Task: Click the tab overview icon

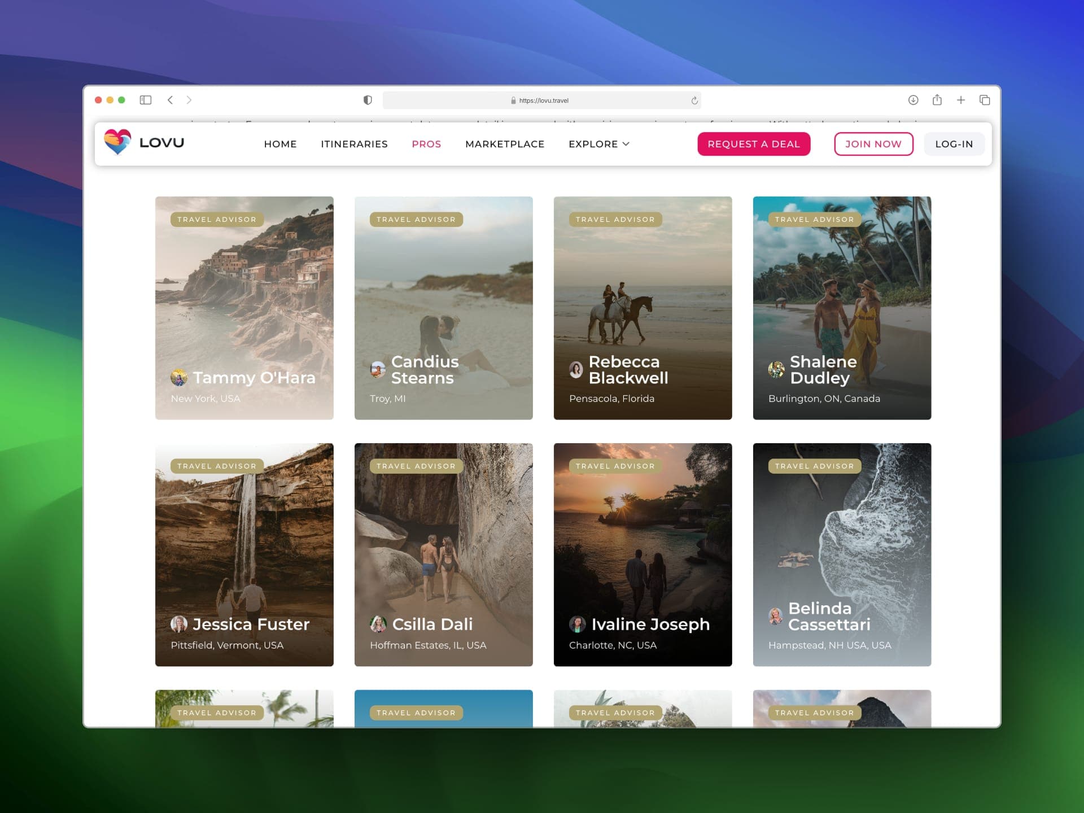Action: coord(984,100)
